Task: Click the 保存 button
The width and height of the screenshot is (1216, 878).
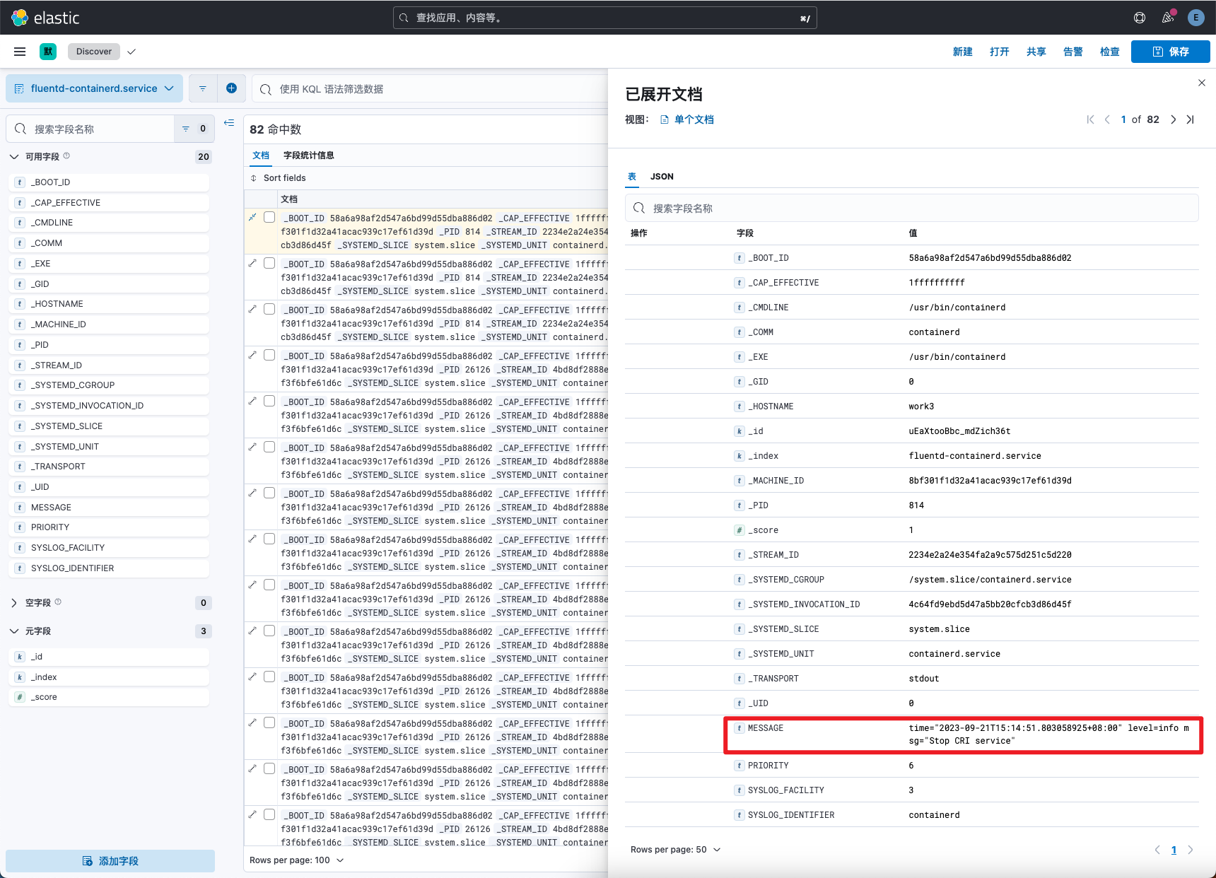Action: [x=1170, y=52]
